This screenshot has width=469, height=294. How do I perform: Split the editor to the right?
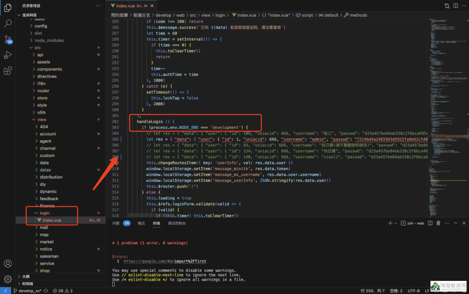point(456,5)
